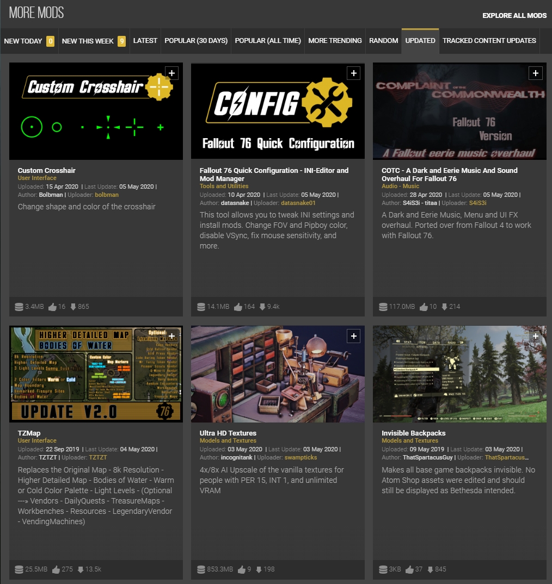Click file size icon next to 117.0MB
552x584 pixels.
[x=383, y=307]
